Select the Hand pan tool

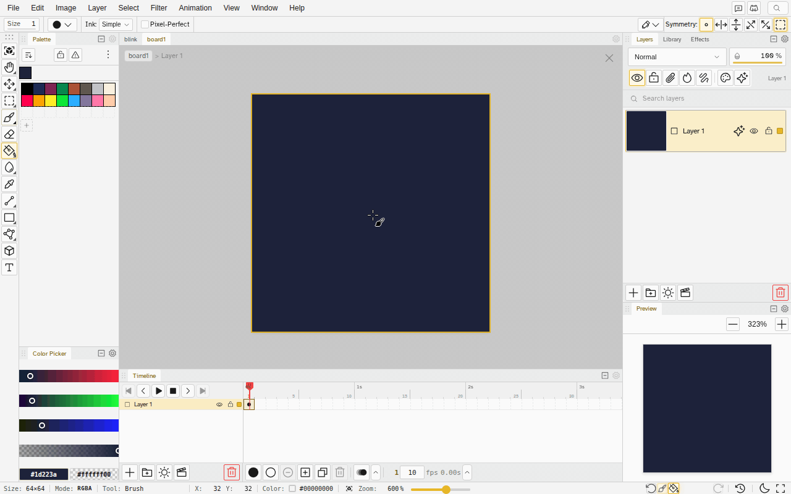[x=9, y=67]
